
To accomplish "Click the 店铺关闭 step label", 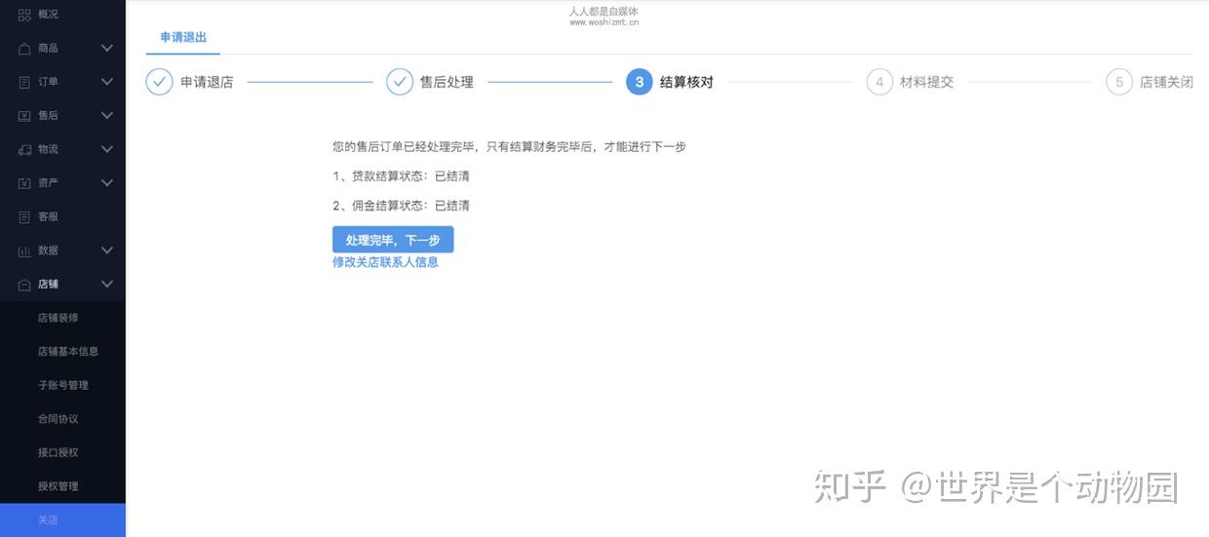I will click(x=1166, y=82).
